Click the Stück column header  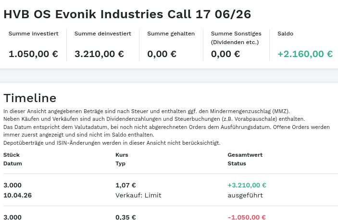pyautogui.click(x=12, y=155)
